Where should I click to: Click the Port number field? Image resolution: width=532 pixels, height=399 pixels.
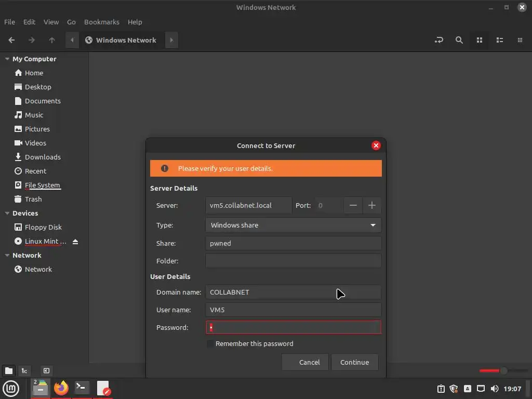[x=329, y=205]
